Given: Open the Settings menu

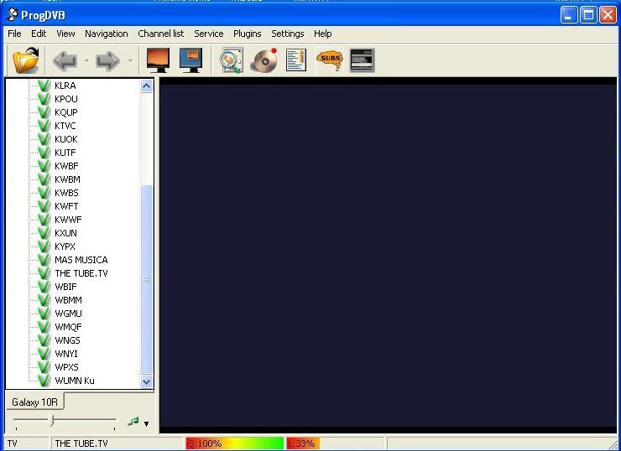Looking at the screenshot, I should 288,34.
